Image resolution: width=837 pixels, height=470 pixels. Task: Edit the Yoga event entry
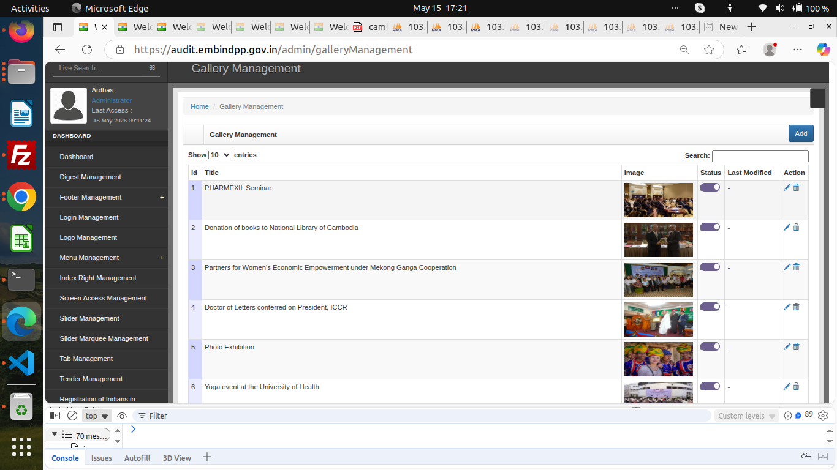[787, 387]
